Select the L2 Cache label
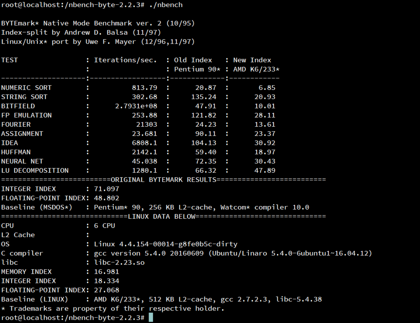 click(18, 235)
